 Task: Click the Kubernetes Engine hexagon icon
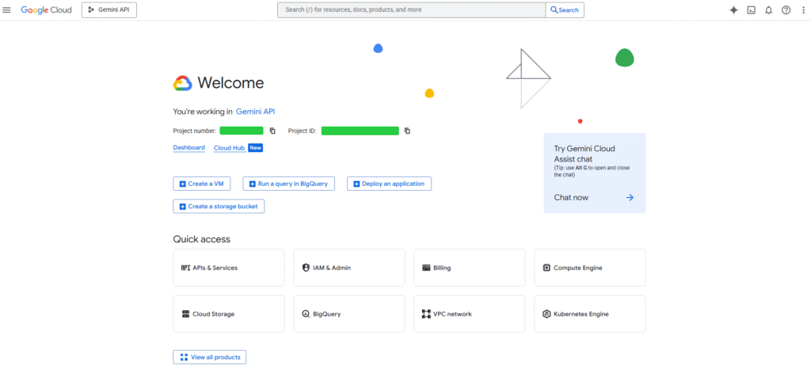coord(546,313)
